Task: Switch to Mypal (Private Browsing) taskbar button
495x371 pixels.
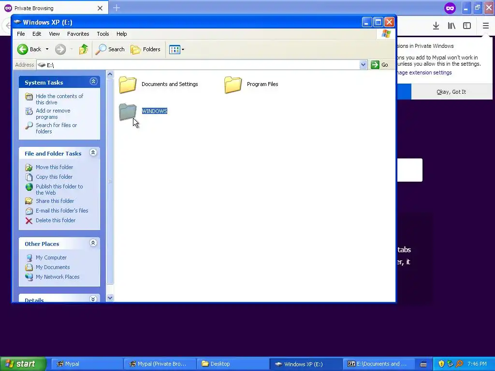Action: 160,364
